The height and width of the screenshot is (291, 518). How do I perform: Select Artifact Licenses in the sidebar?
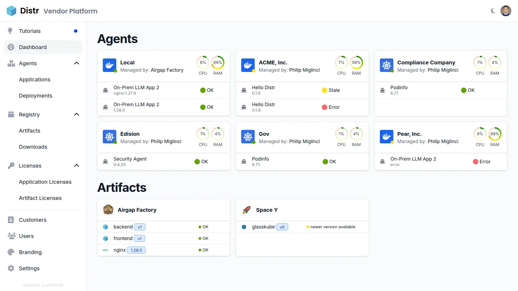[40, 198]
